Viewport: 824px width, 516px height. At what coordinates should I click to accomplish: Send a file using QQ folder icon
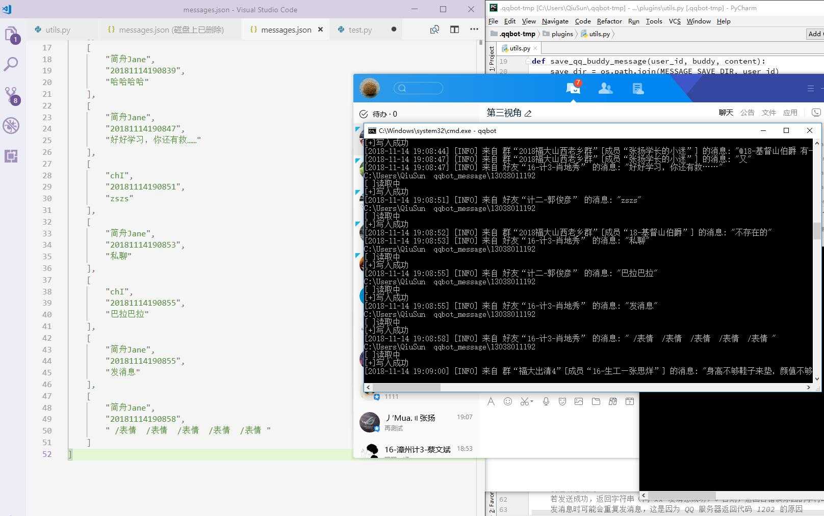point(596,401)
